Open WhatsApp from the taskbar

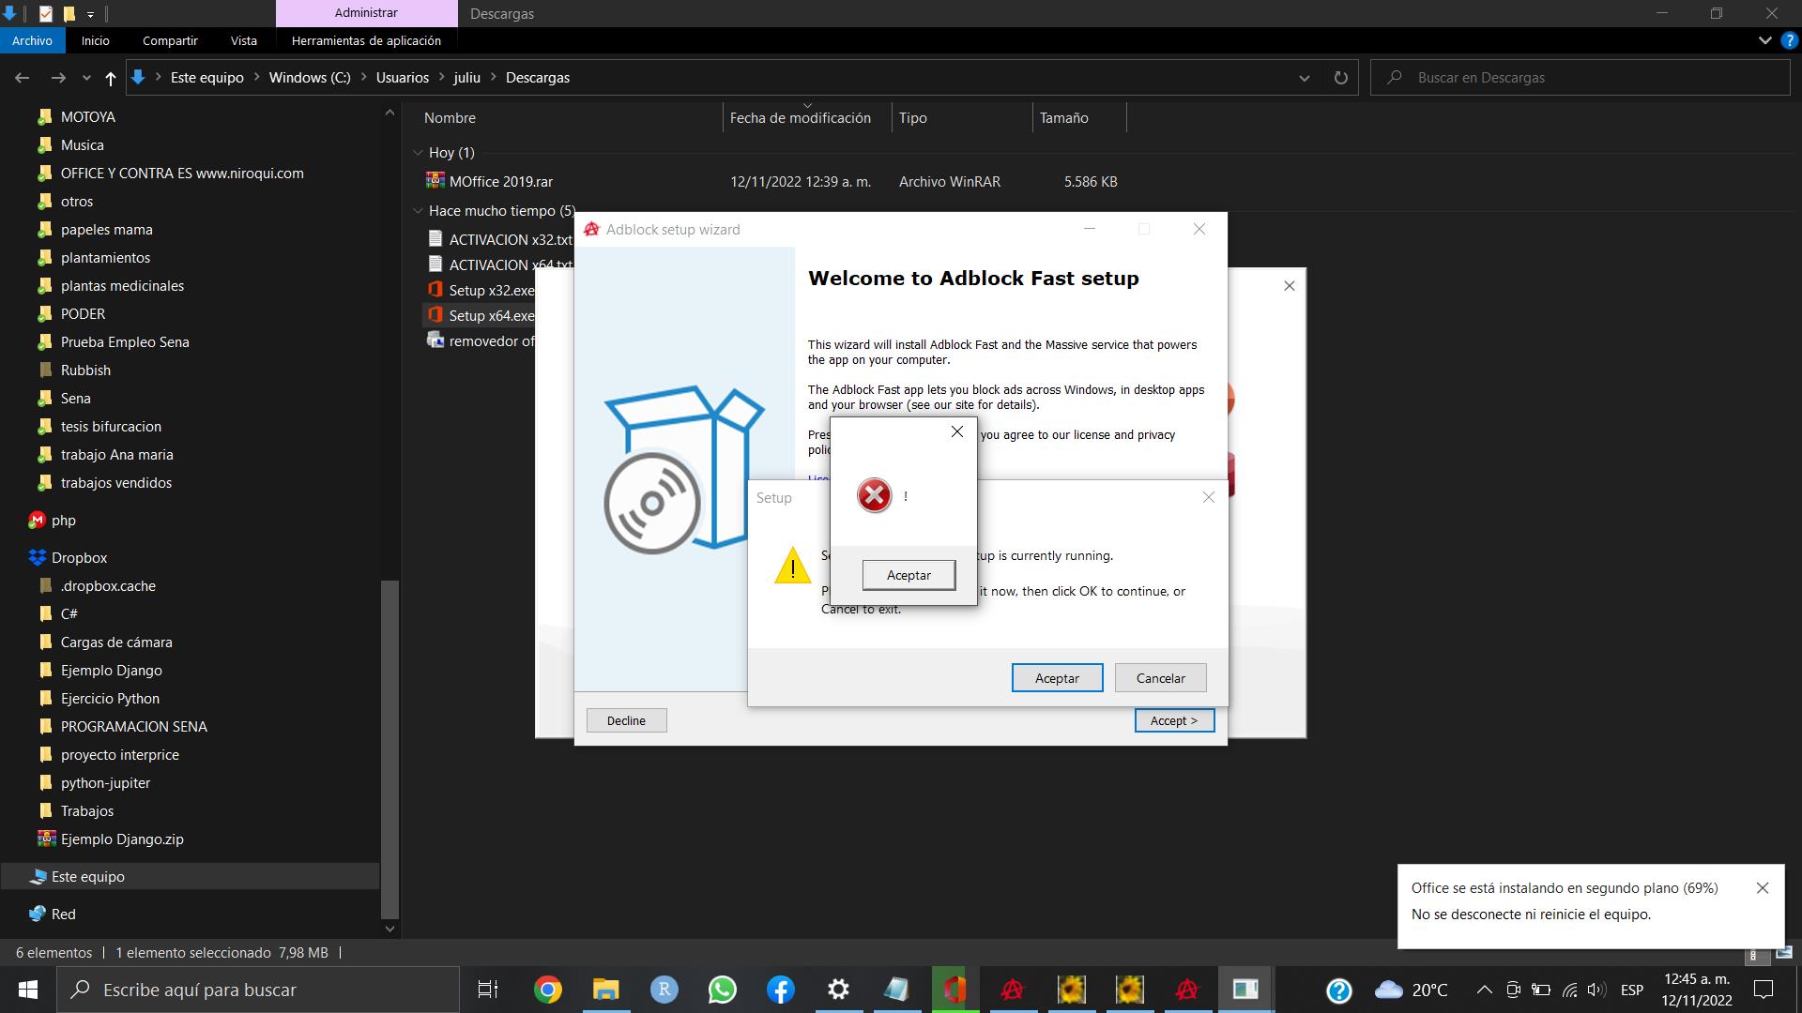point(723,990)
